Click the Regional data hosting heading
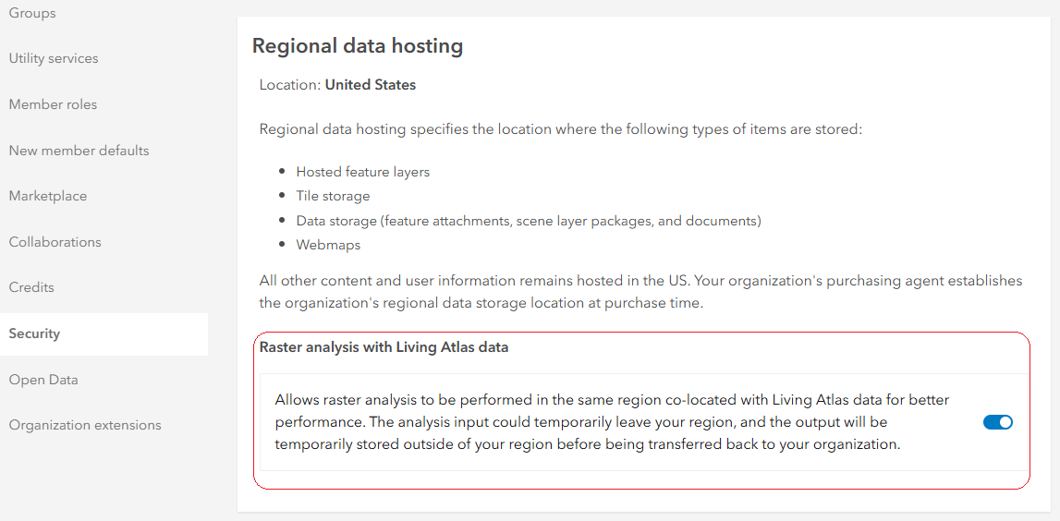Image resolution: width=1060 pixels, height=521 pixels. coord(358,45)
